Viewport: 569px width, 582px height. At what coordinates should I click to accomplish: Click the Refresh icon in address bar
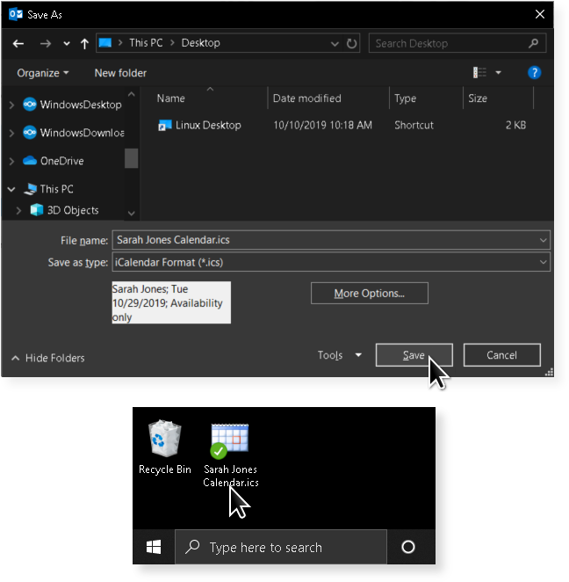point(352,43)
